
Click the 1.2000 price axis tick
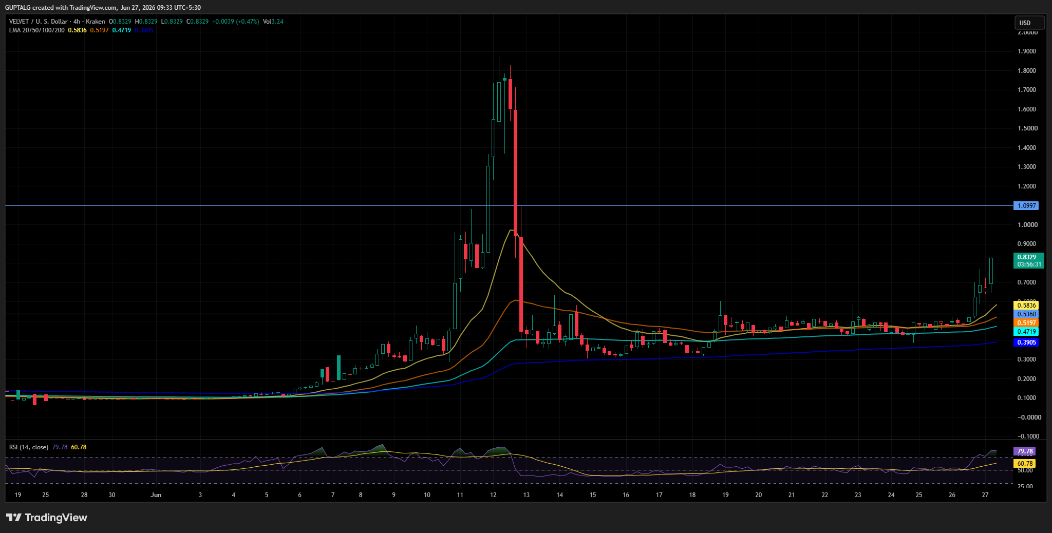(x=1027, y=186)
